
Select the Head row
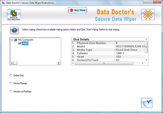[108, 57]
